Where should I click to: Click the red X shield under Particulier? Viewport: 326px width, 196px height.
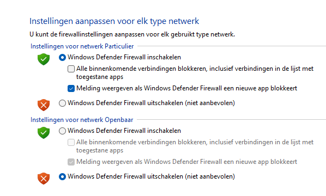(x=44, y=105)
